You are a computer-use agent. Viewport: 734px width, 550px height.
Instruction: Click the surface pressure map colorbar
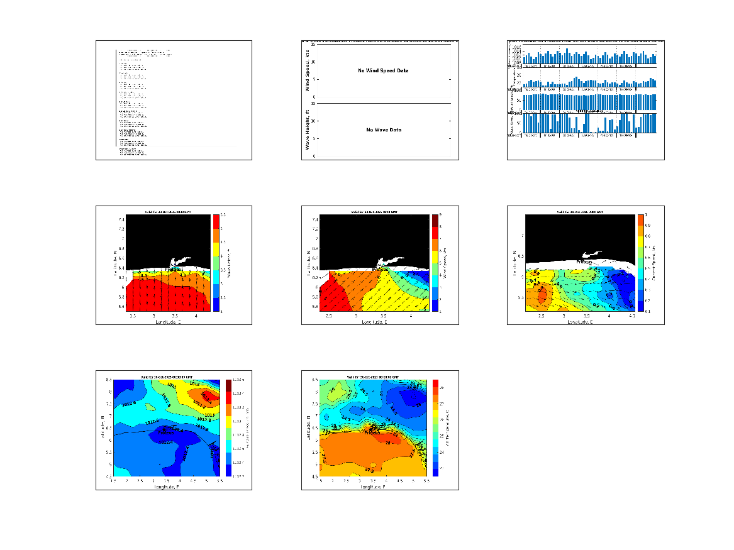click(x=229, y=428)
